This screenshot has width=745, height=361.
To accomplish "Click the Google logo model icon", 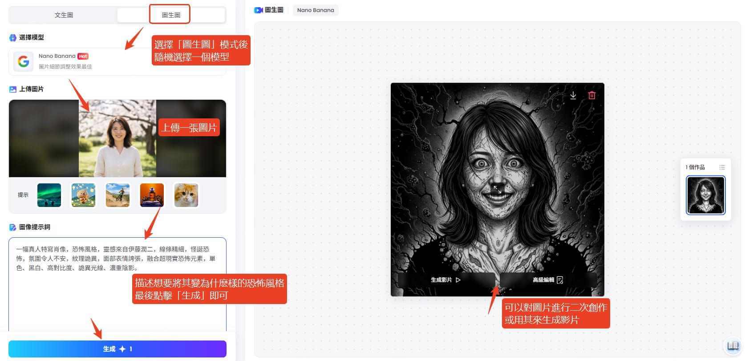I will (23, 61).
